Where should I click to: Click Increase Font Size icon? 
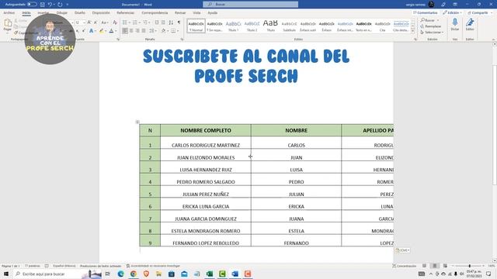[89, 22]
